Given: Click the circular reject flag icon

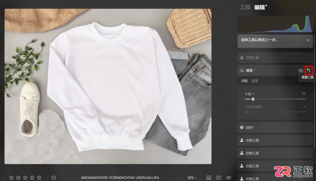Looking at the screenshot, I should tap(53, 178).
